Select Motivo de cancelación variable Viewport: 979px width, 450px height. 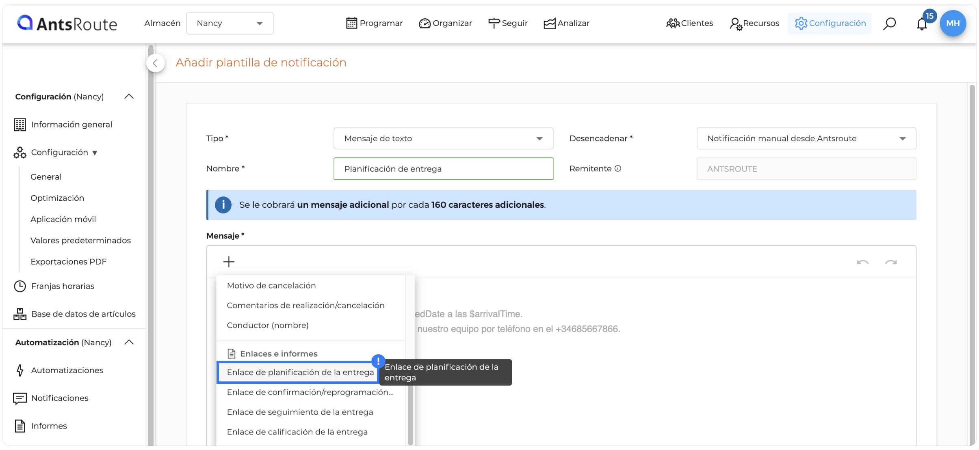pos(311,285)
